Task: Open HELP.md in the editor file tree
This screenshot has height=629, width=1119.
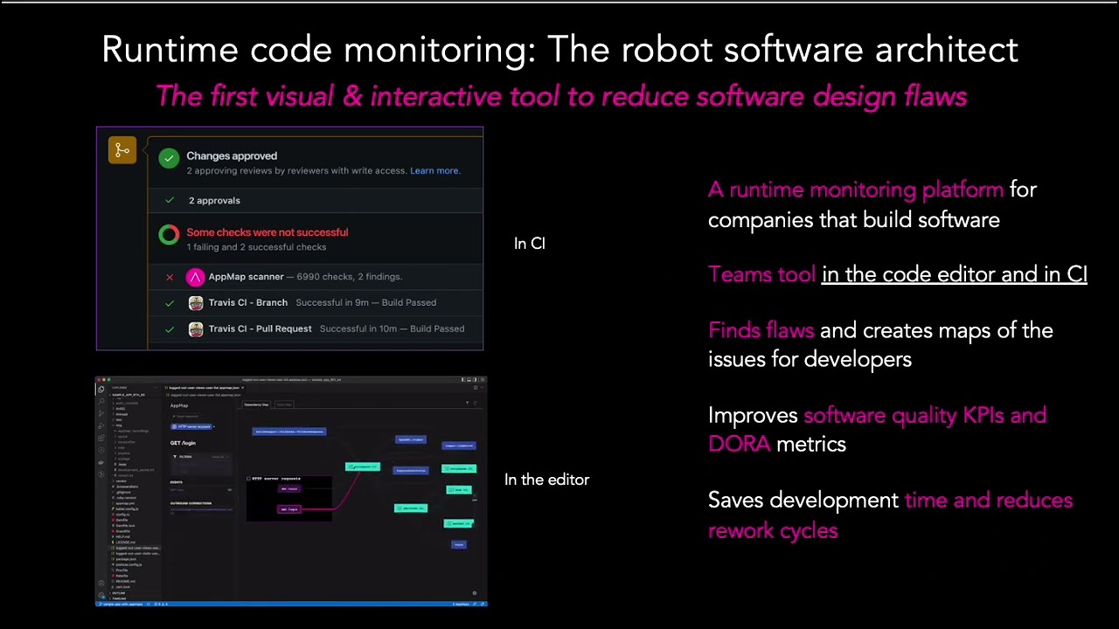Action: click(122, 537)
